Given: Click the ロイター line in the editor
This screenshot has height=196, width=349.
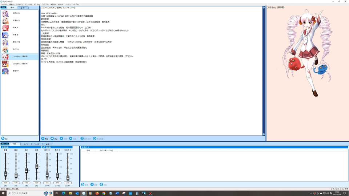Looking at the screenshot, I should pos(45,59).
